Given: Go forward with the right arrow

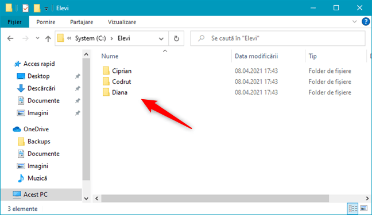Looking at the screenshot, I should click(25, 38).
